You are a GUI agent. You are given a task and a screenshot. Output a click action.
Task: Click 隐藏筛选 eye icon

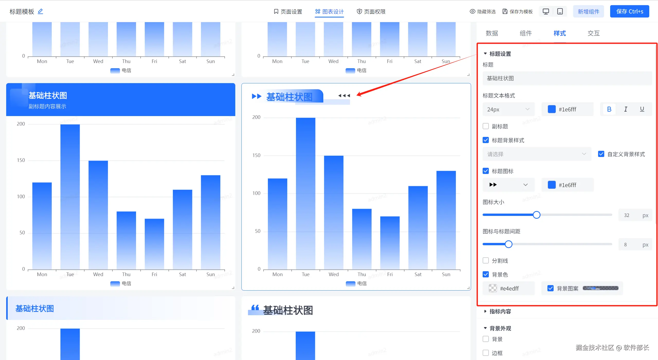[x=472, y=11]
